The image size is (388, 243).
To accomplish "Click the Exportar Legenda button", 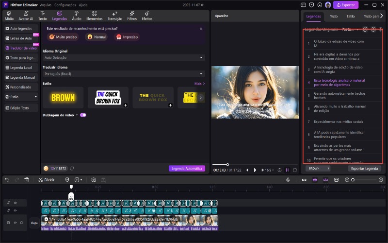I will pyautogui.click(x=364, y=169).
